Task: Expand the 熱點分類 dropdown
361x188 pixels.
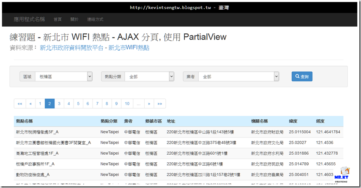Action: 149,77
